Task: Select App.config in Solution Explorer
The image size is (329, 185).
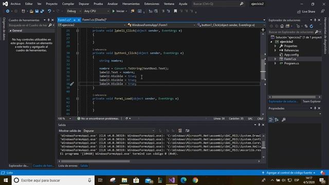Action: [291, 55]
